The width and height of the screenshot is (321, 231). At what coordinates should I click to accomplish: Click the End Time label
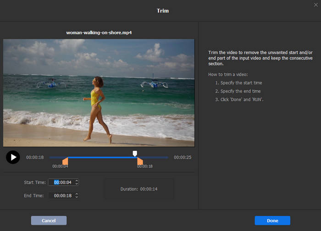coord(34,196)
